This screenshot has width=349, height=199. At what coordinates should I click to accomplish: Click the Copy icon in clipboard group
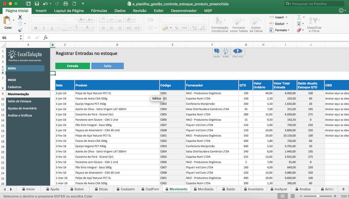(20, 24)
